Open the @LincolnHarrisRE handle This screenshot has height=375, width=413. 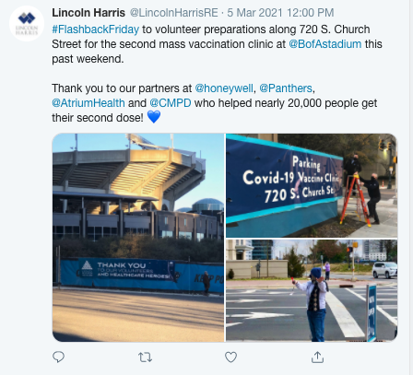pyautogui.click(x=174, y=13)
